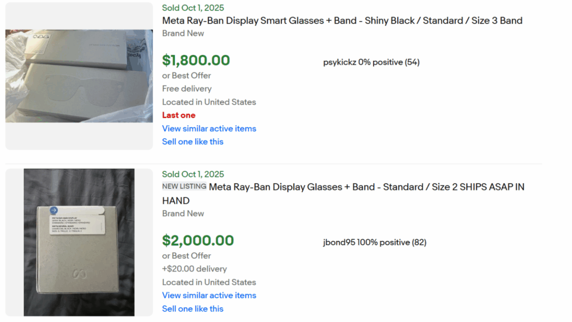Screen dimensions: 572x322
Task: Click the $2,000.00 price text
Action: coord(197,240)
